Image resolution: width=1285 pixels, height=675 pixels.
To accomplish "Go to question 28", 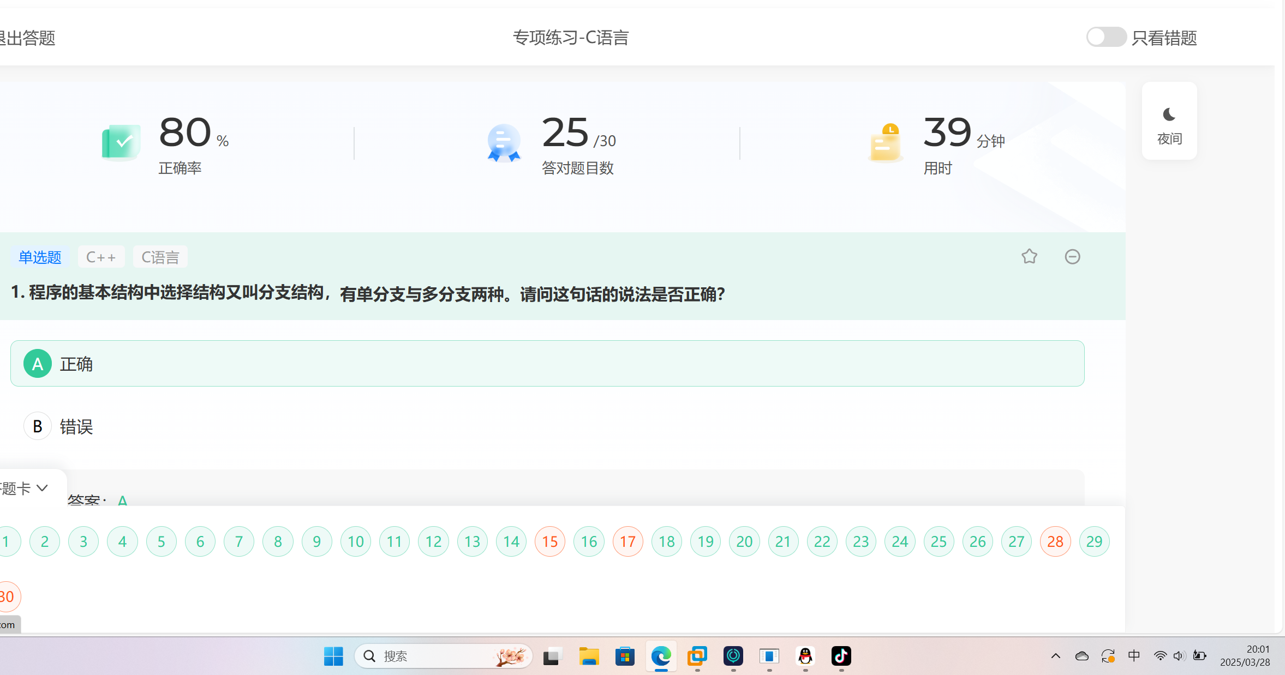I will (x=1055, y=541).
